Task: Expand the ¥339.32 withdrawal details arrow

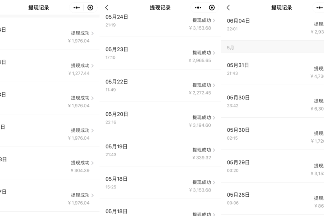Action: [214, 150]
